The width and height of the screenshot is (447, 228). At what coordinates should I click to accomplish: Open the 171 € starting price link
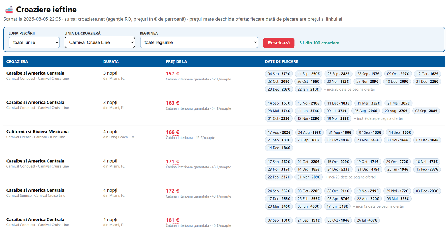[x=172, y=161]
